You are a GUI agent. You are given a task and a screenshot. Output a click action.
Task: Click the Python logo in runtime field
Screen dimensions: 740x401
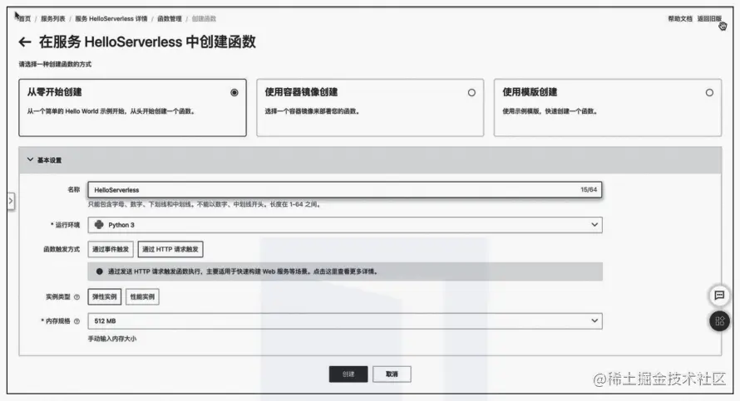99,225
